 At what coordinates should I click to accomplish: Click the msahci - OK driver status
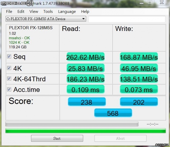click(x=19, y=38)
